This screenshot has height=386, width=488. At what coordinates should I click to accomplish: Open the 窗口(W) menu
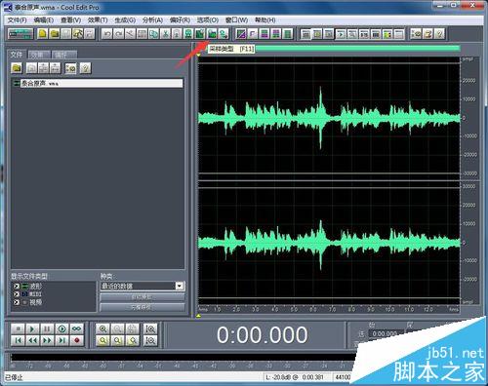pyautogui.click(x=236, y=20)
